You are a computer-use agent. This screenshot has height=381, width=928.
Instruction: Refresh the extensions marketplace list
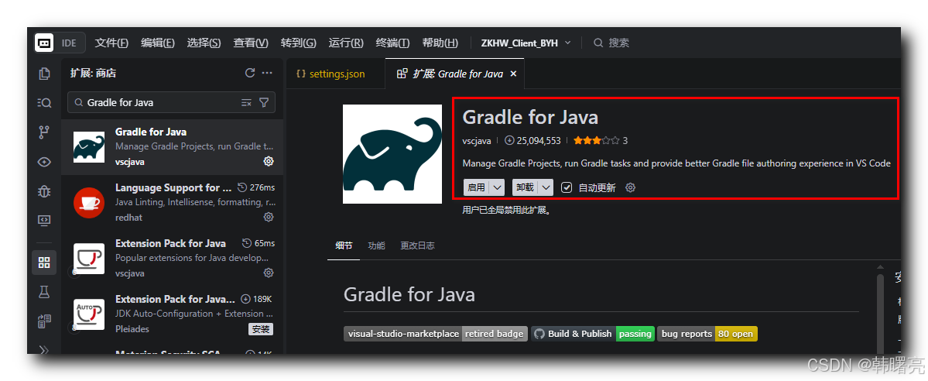pyautogui.click(x=250, y=73)
